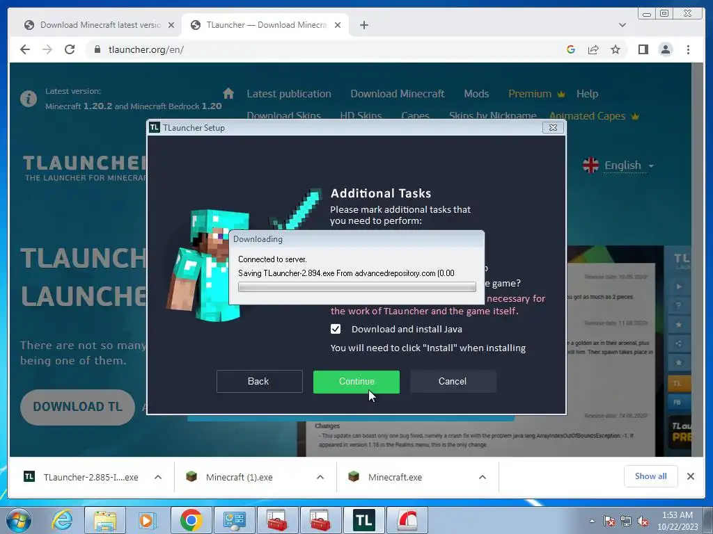
Task: Close the TLauncher browser tab
Action: point(338,25)
